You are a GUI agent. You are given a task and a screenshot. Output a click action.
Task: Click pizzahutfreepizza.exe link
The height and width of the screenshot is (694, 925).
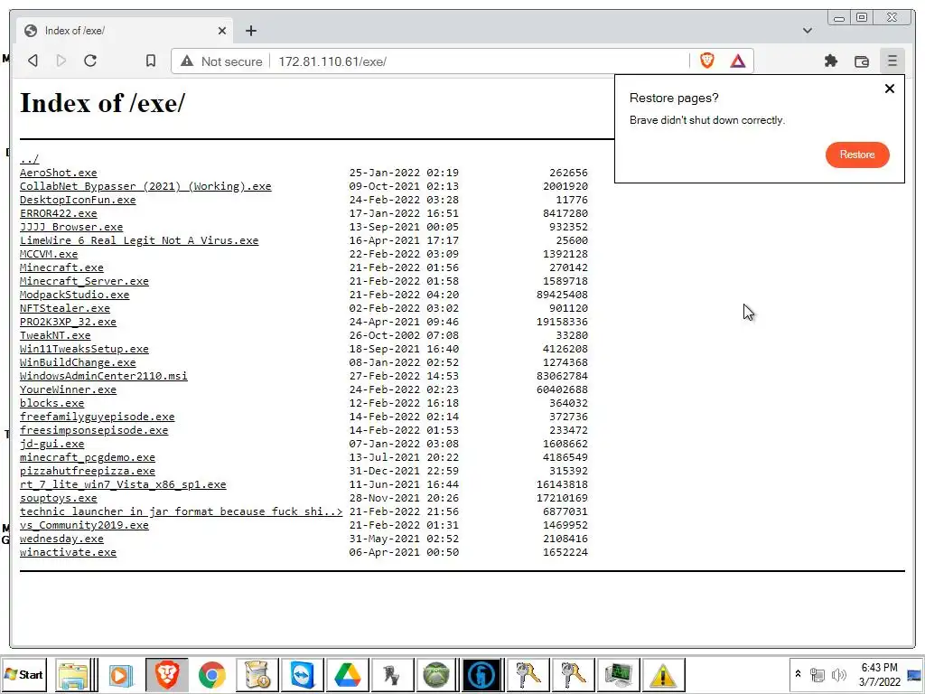click(x=88, y=472)
